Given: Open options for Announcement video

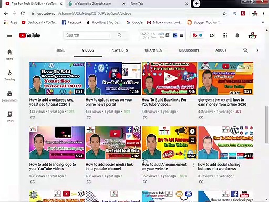Looking at the screenshot, I should pyautogui.click(x=194, y=165).
